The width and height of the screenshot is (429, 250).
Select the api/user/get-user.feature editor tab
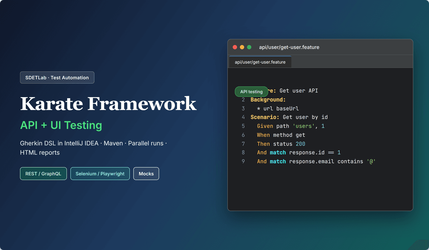260,62
